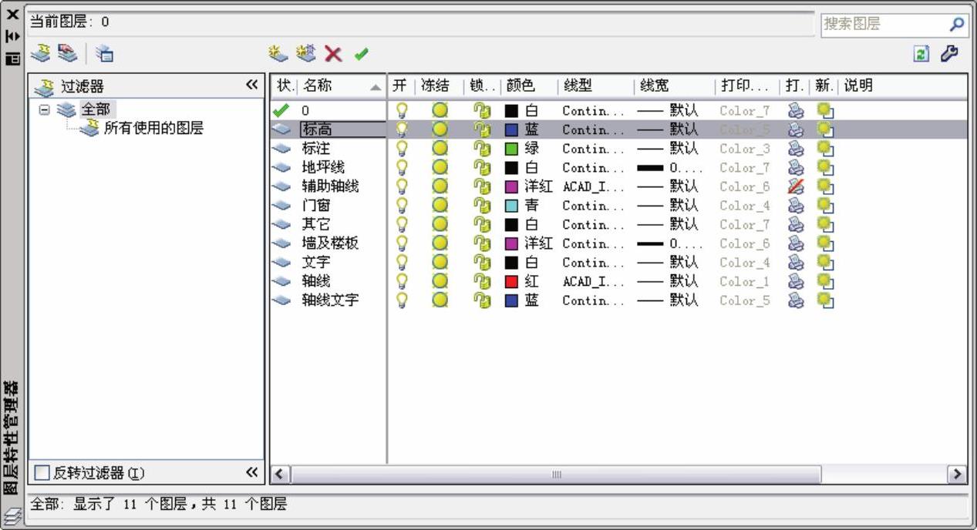Collapse the filter tree panel chevron
The image size is (977, 530).
click(252, 85)
